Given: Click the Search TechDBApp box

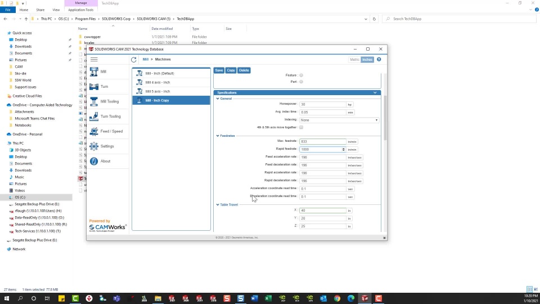Looking at the screenshot, I should tap(460, 19).
